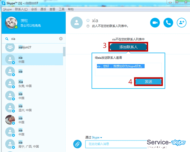Open the 会话 menu

(x=34, y=9)
